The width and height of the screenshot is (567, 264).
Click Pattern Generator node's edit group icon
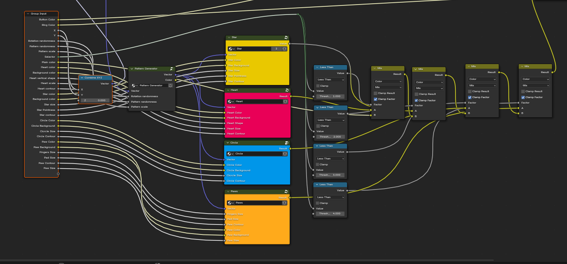click(172, 69)
